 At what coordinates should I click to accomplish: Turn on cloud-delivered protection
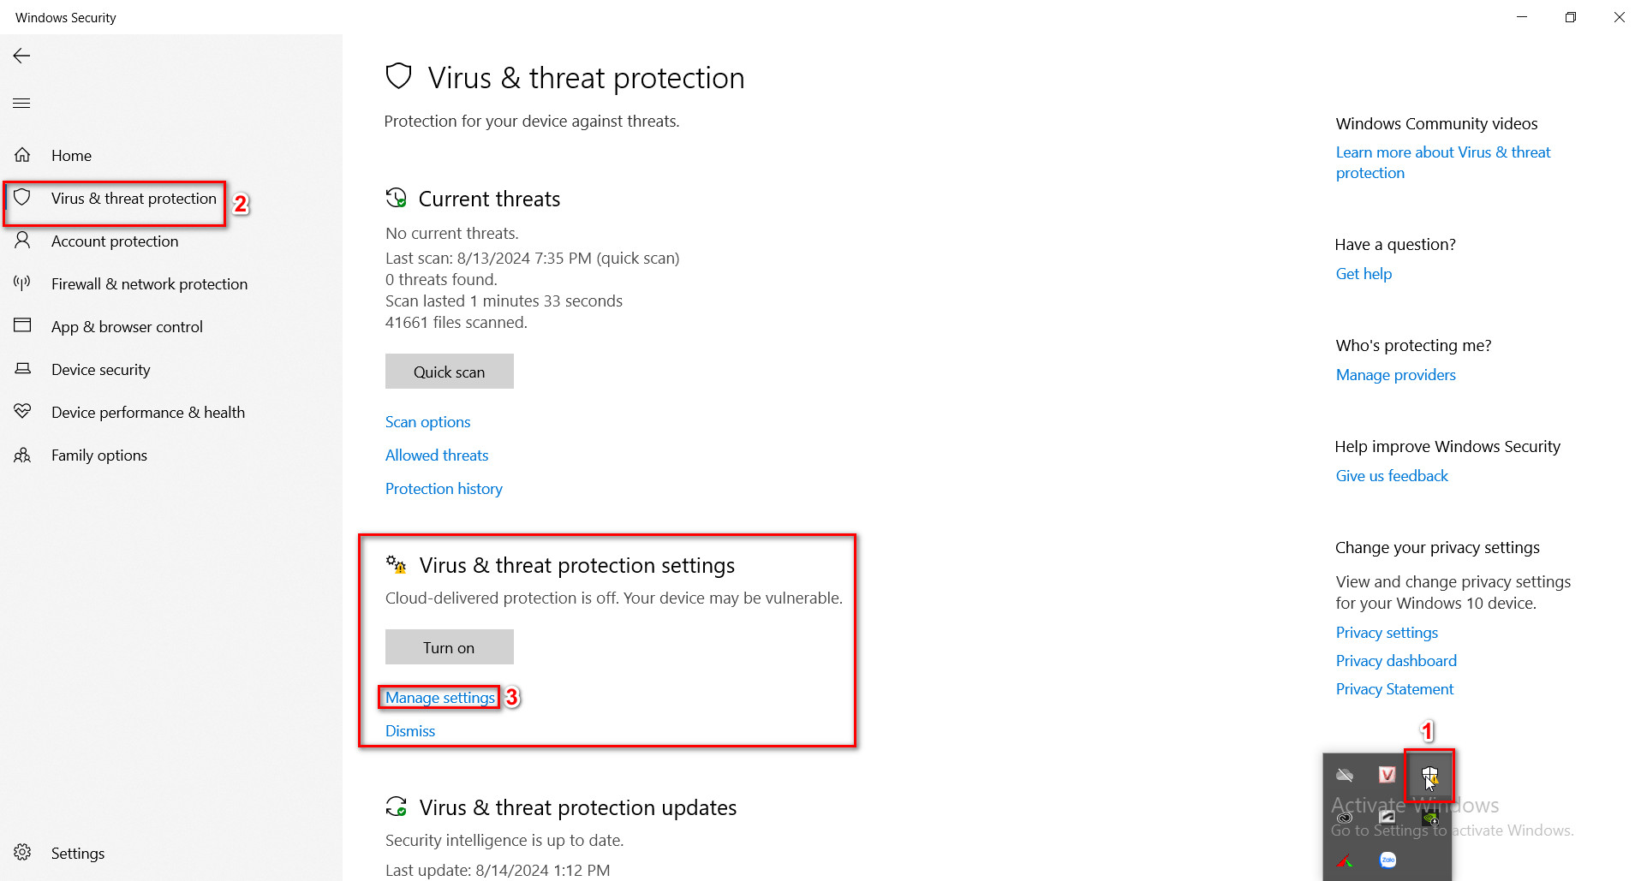point(449,647)
